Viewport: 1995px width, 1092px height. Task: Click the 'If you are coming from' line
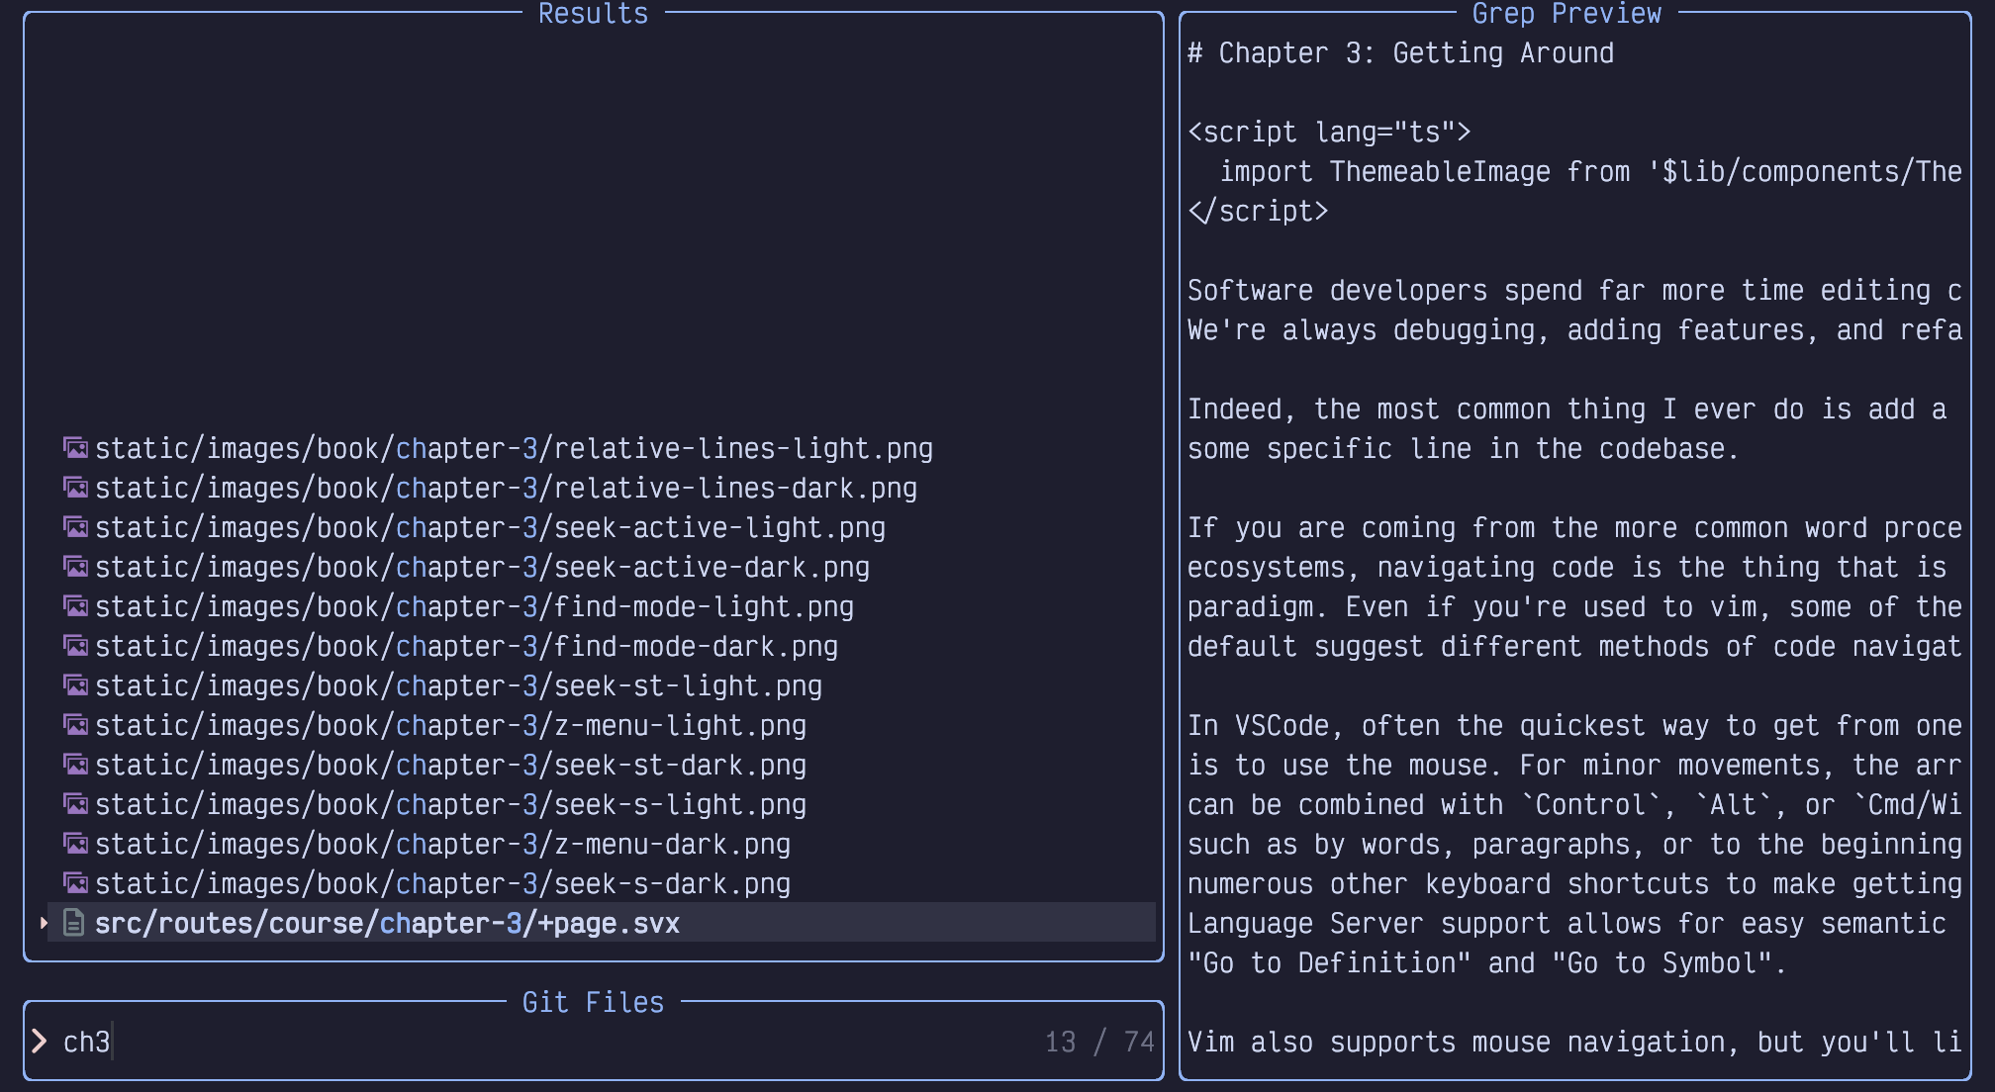click(1574, 527)
